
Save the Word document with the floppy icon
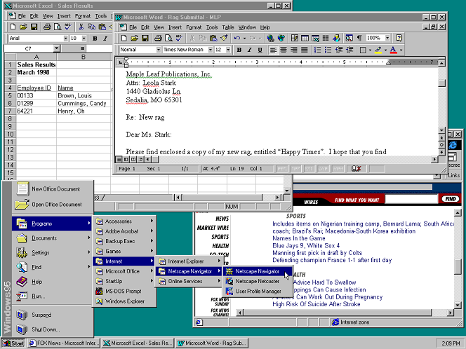click(x=145, y=38)
